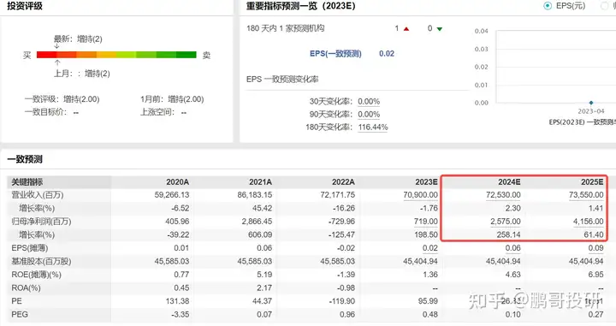Click the 90天变化率 value 0.00%
The image size is (616, 326).
[x=369, y=115]
